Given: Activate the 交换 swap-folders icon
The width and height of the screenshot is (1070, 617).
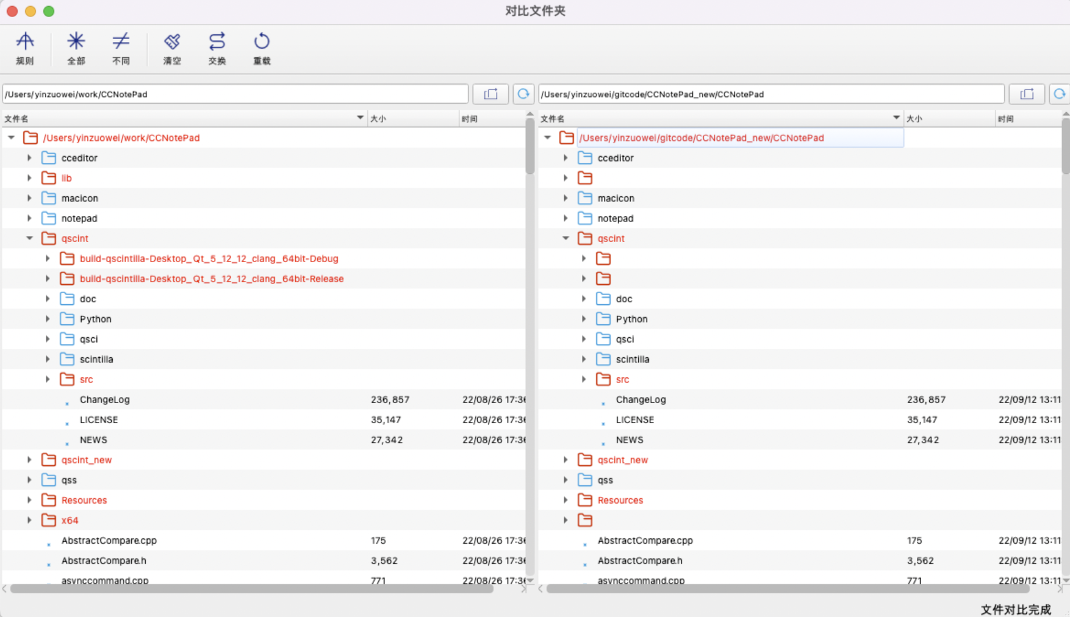Looking at the screenshot, I should 217,48.
